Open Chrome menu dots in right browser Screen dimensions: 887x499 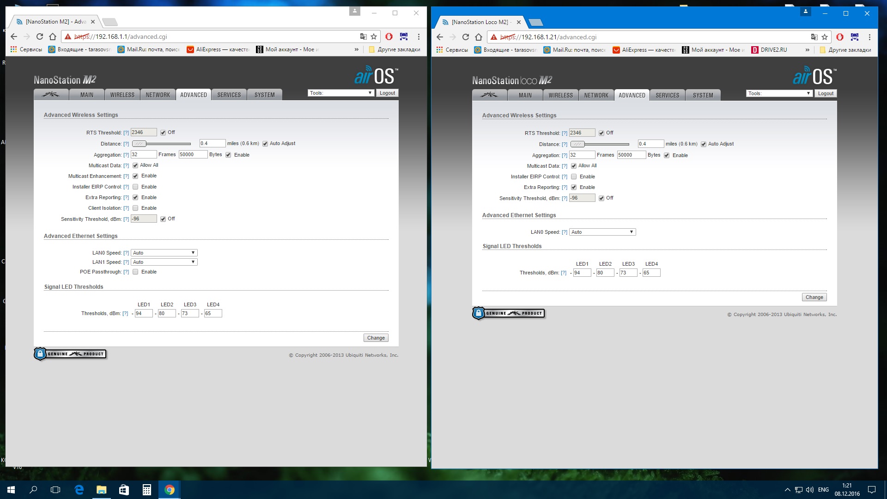pyautogui.click(x=869, y=37)
